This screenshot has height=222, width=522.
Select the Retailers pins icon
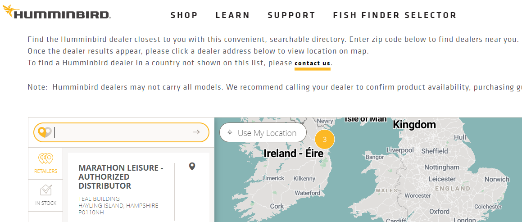coord(45,159)
